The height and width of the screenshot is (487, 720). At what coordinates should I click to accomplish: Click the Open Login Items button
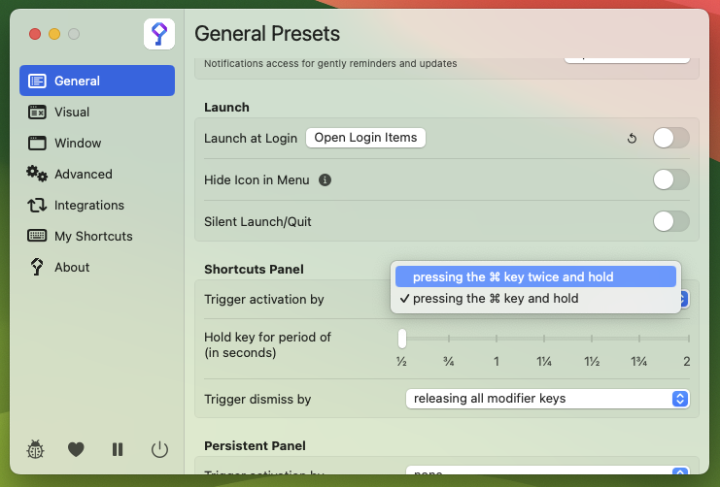[x=365, y=138]
